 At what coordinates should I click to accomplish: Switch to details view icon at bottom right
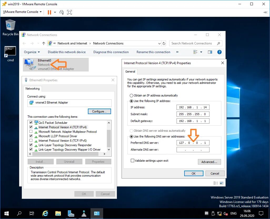point(216,183)
